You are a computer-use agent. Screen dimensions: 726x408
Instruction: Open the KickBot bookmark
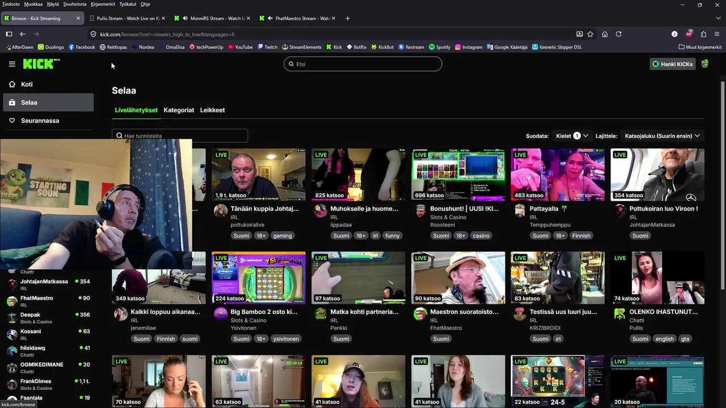coord(382,47)
